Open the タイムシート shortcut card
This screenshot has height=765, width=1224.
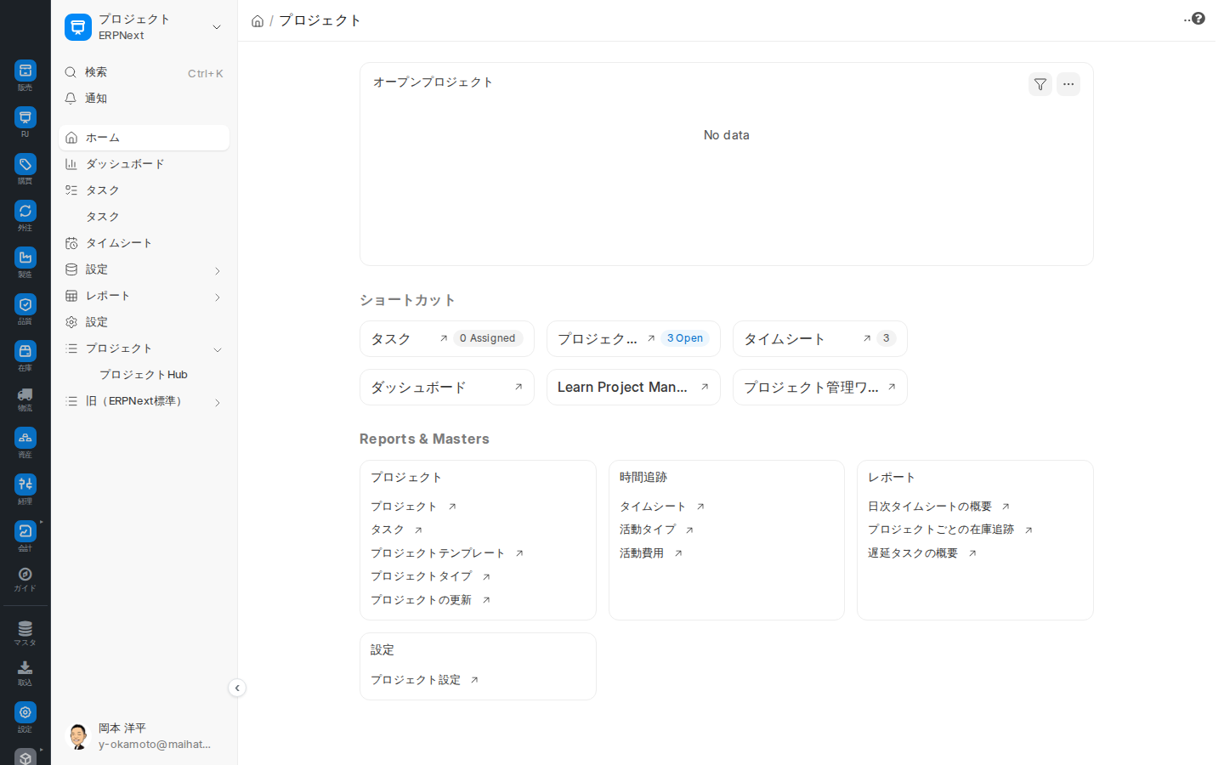click(820, 338)
